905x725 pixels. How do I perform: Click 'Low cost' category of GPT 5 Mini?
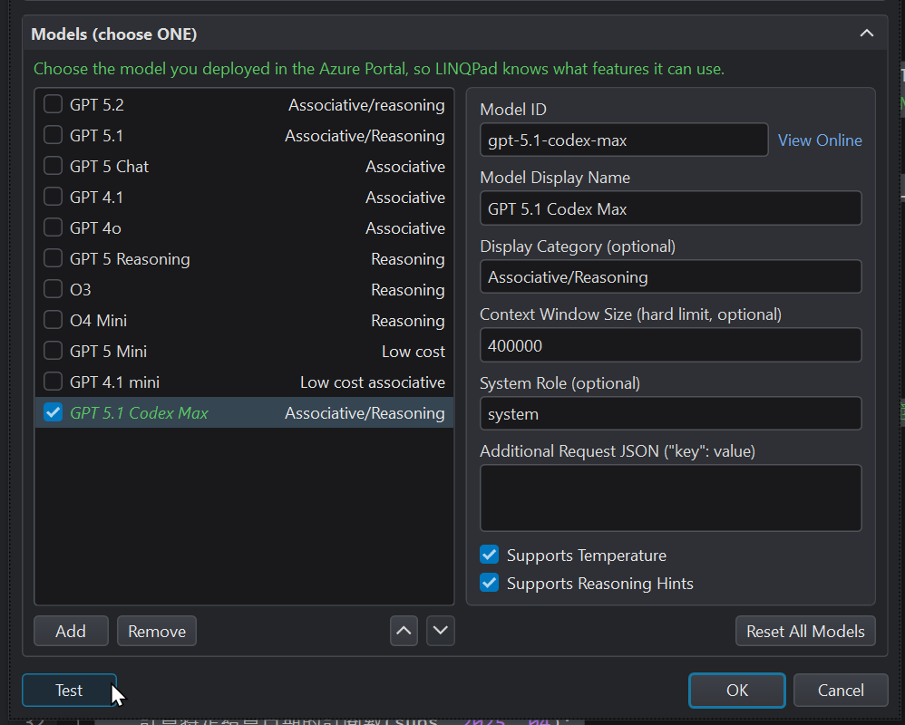tap(414, 352)
